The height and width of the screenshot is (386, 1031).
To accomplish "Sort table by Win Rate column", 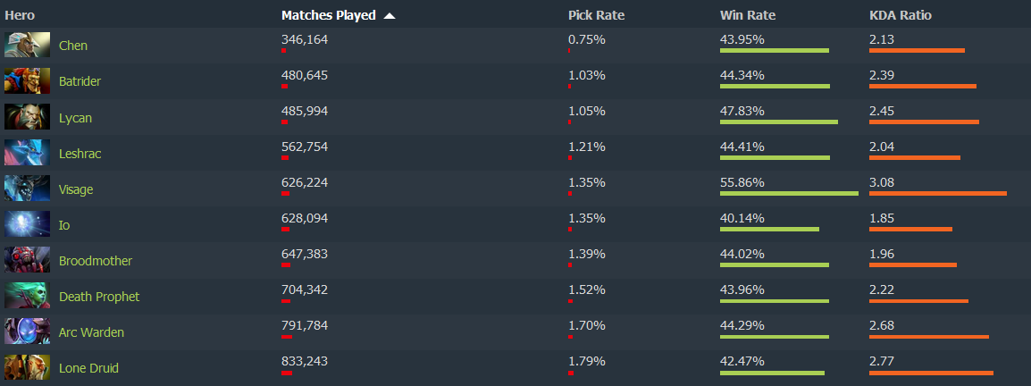I will tap(747, 15).
